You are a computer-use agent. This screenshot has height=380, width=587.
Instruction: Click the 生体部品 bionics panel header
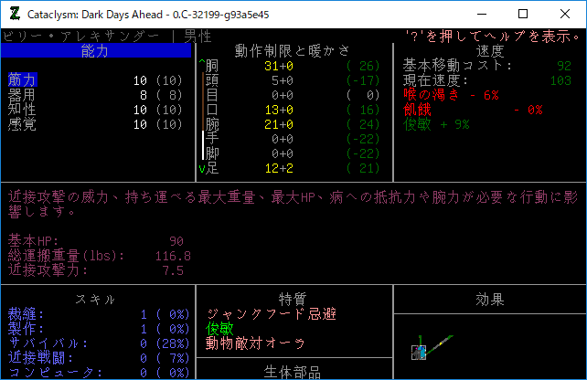(293, 373)
